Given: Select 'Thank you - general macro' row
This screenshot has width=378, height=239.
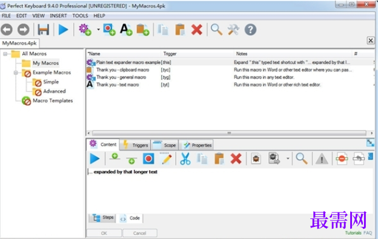Looking at the screenshot, I should [230, 77].
